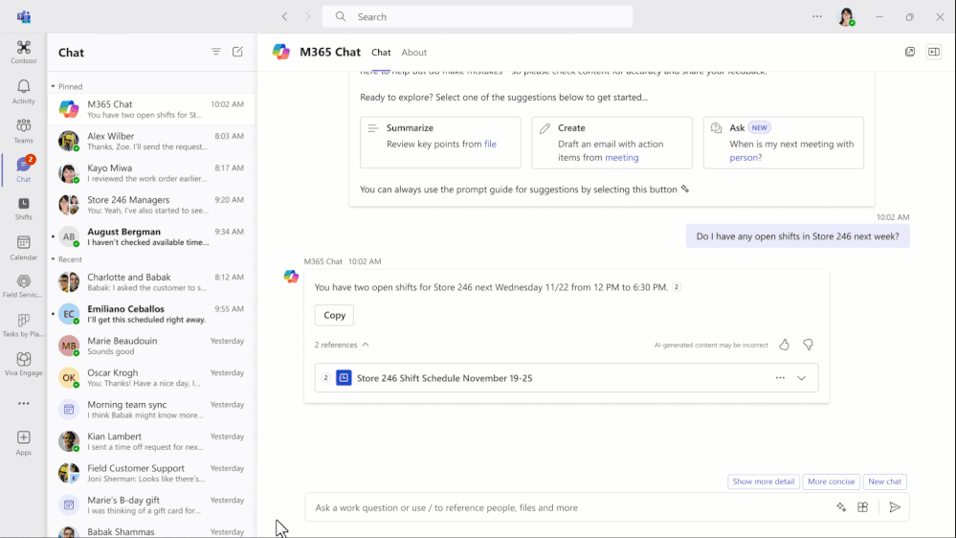Open the Activity feed
Viewport: 956px width, 538px height.
(x=23, y=92)
